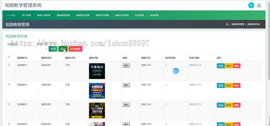Expand the 视频评价管理 menu
The width and height of the screenshot is (270, 126).
(103, 15)
